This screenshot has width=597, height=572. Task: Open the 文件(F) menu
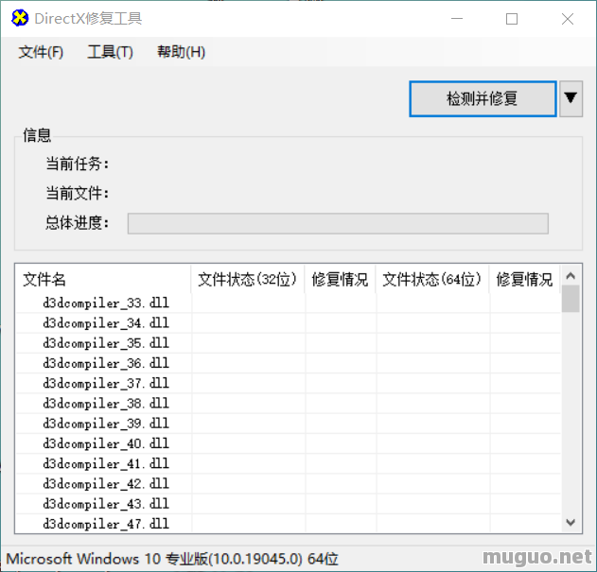(41, 52)
